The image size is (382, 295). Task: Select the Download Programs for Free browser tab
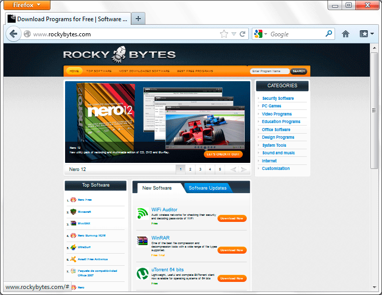pyautogui.click(x=68, y=19)
